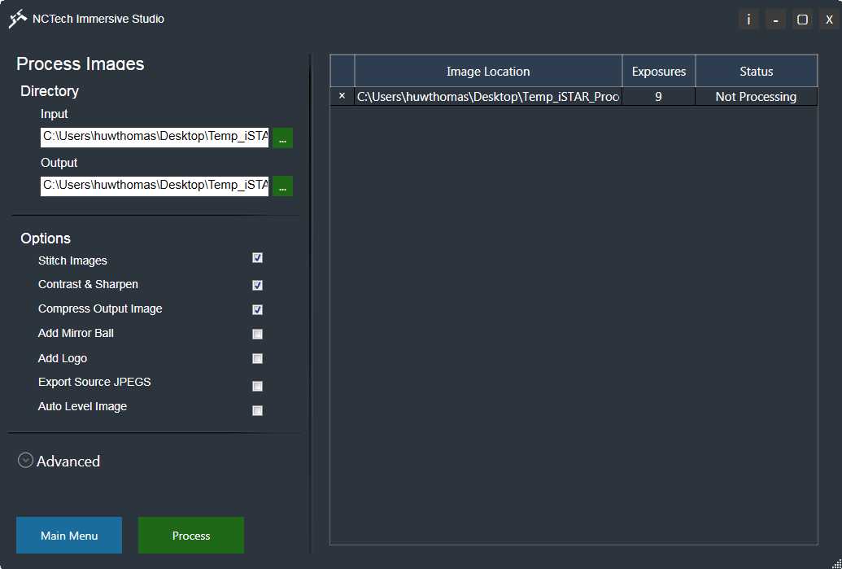Remove the queued image row with ×
The image size is (842, 569).
click(342, 96)
